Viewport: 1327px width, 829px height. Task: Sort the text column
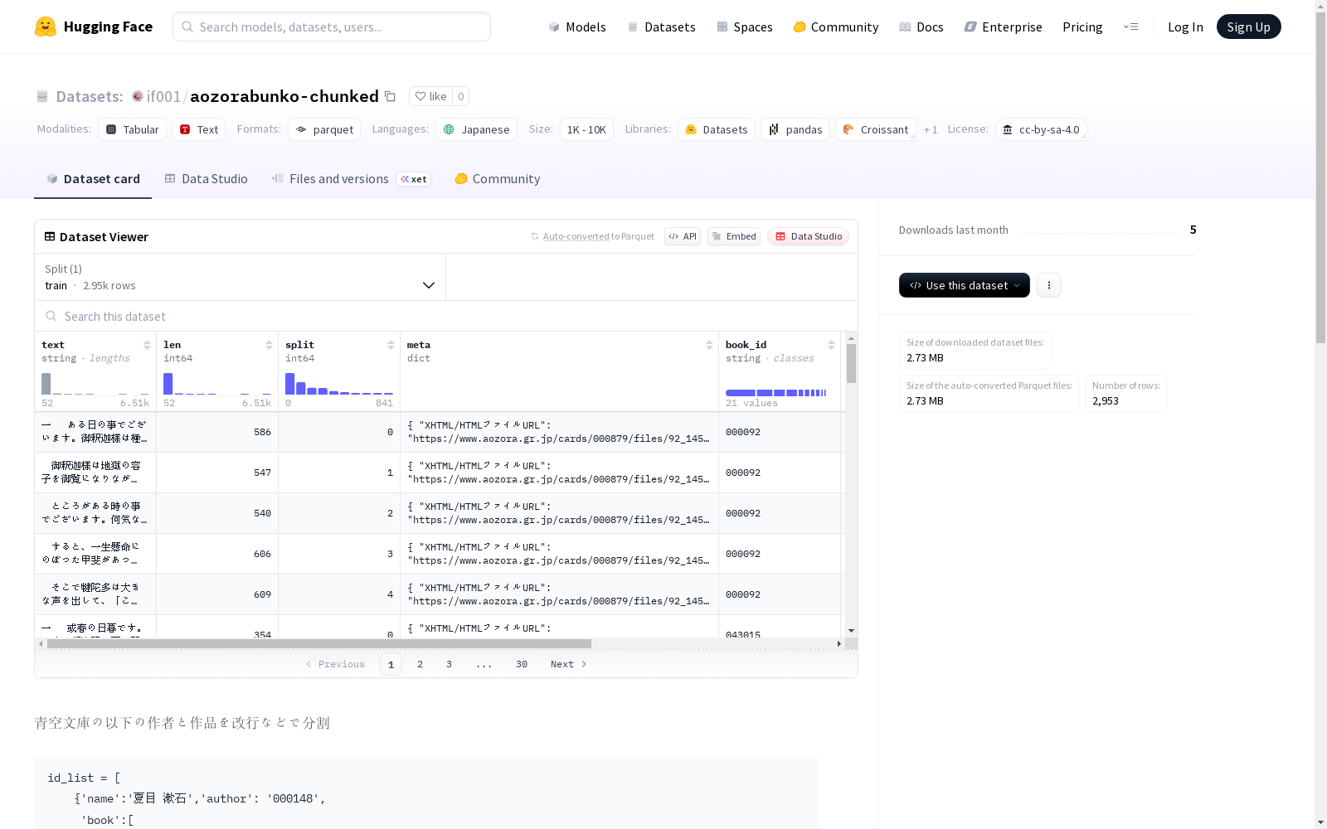coord(147,345)
